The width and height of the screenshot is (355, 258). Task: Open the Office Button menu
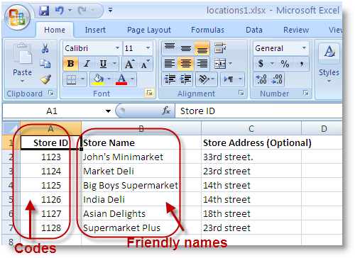coord(17,18)
